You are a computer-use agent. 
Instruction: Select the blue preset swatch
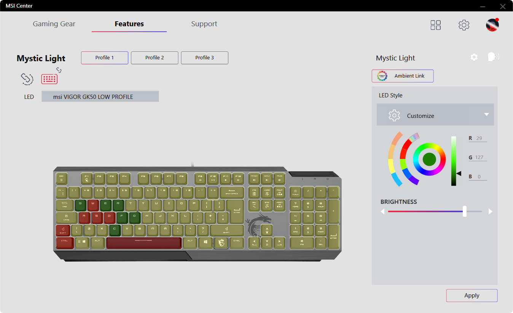click(x=407, y=174)
